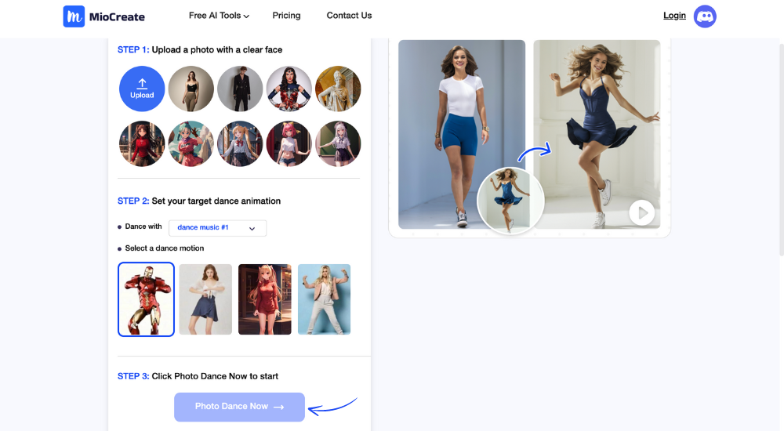Select the teal-haired anime girl sample
The image size is (784, 431).
point(191,144)
